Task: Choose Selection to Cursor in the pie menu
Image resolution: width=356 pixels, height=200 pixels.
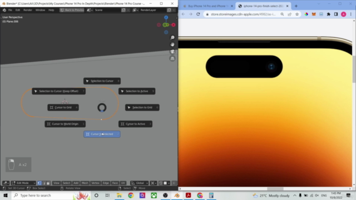Action: click(102, 81)
